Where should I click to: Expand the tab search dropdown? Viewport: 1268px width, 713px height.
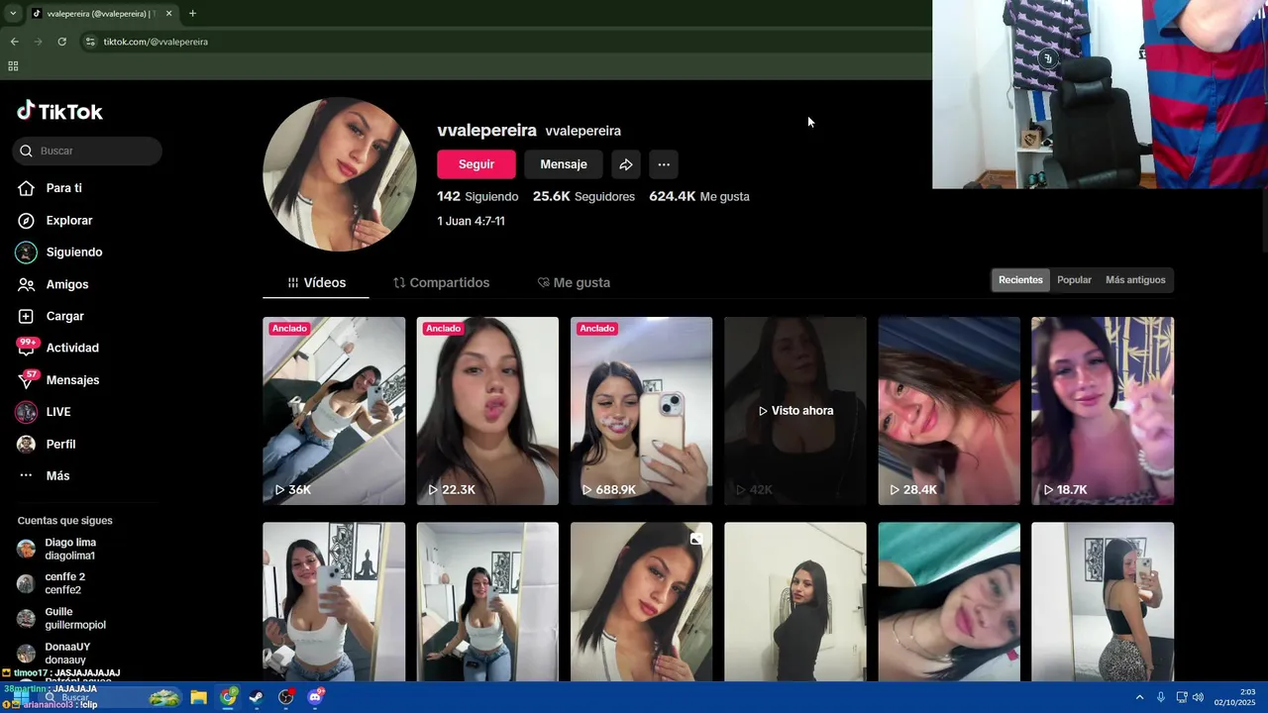point(13,14)
